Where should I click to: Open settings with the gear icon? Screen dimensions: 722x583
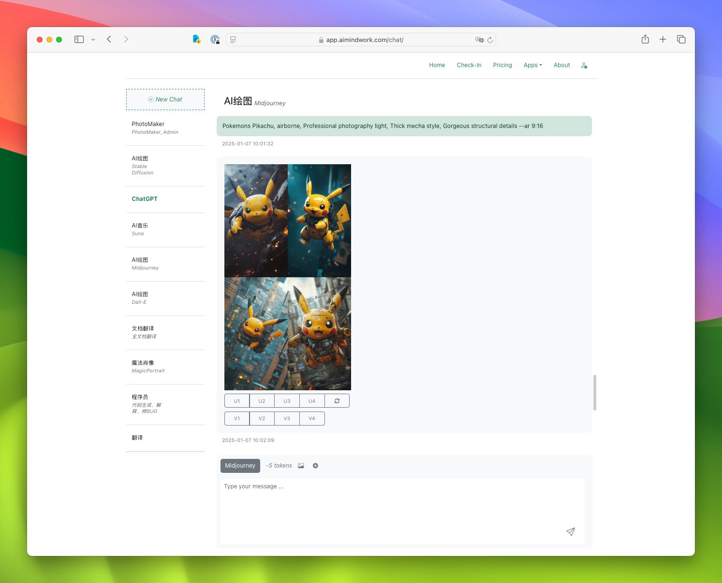tap(315, 466)
